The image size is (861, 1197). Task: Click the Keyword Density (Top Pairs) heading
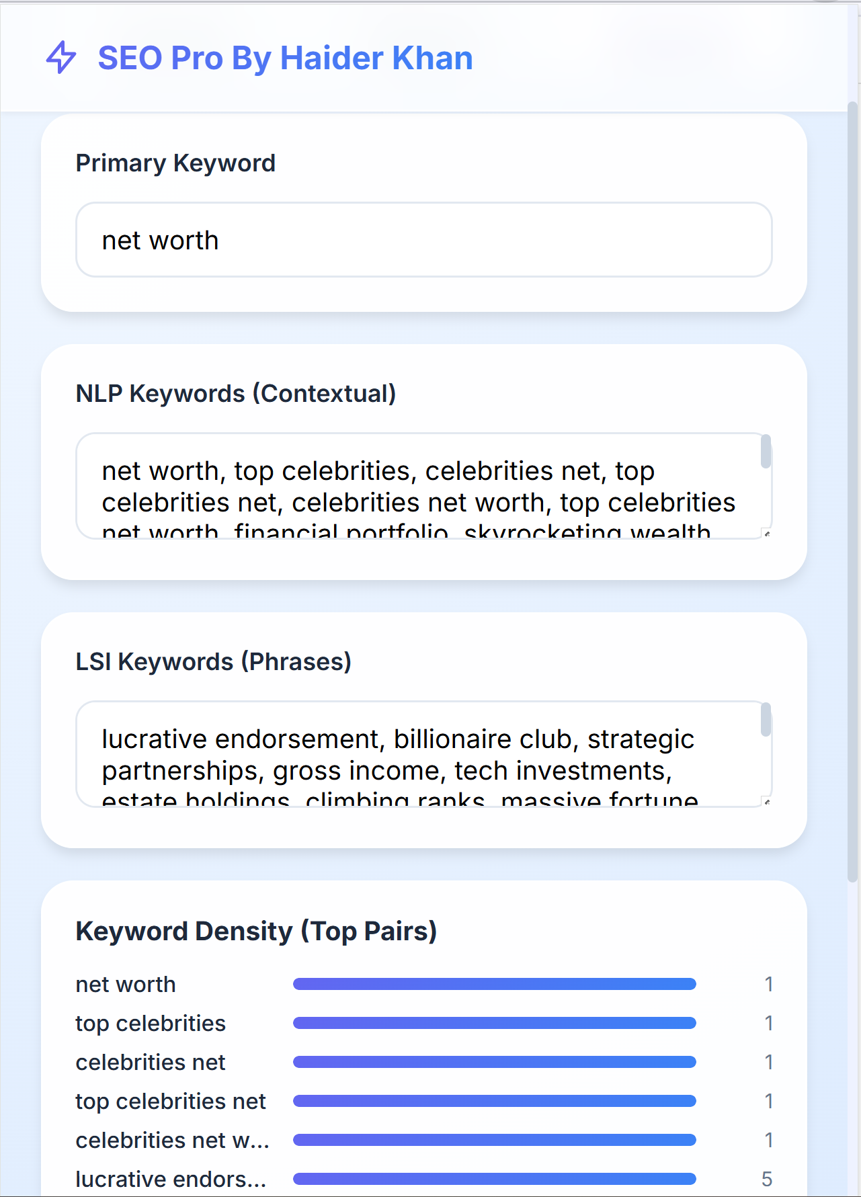point(256,932)
